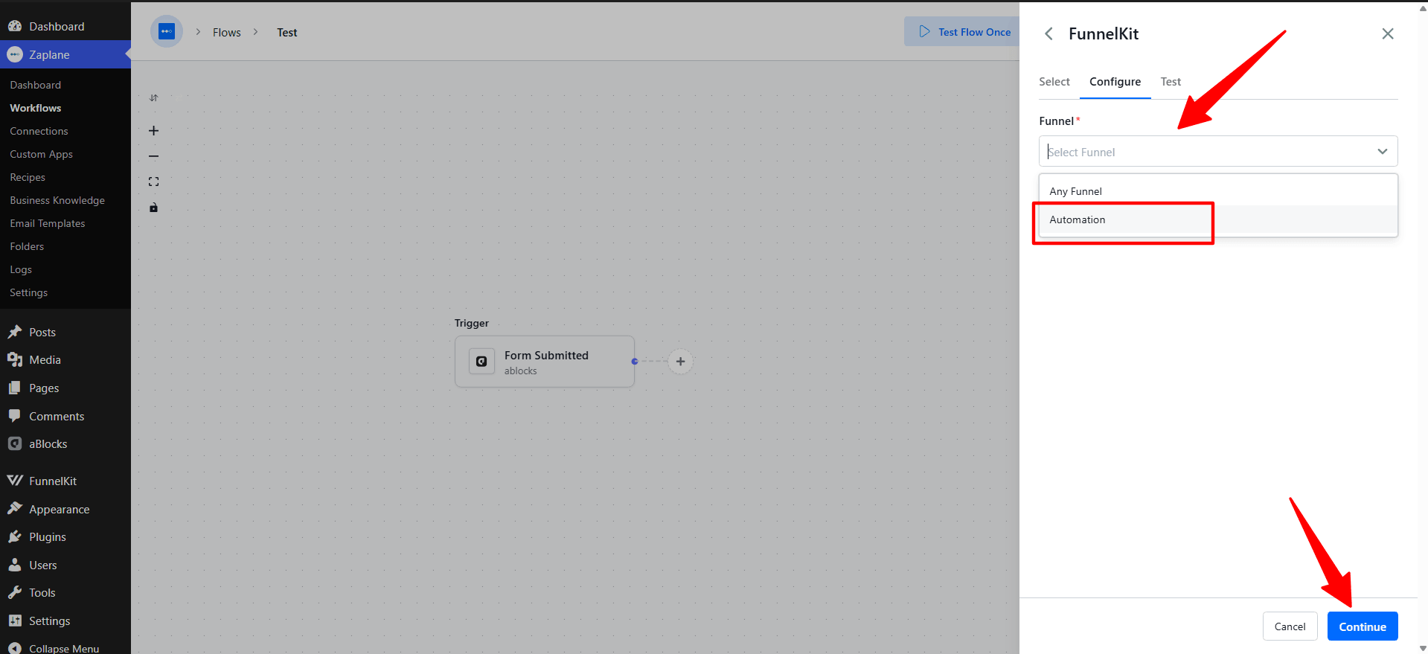This screenshot has height=654, width=1428.
Task: Click the FunnelKit sidebar icon
Action: (15, 481)
